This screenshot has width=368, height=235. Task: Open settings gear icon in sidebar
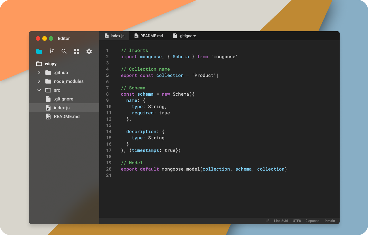(89, 51)
